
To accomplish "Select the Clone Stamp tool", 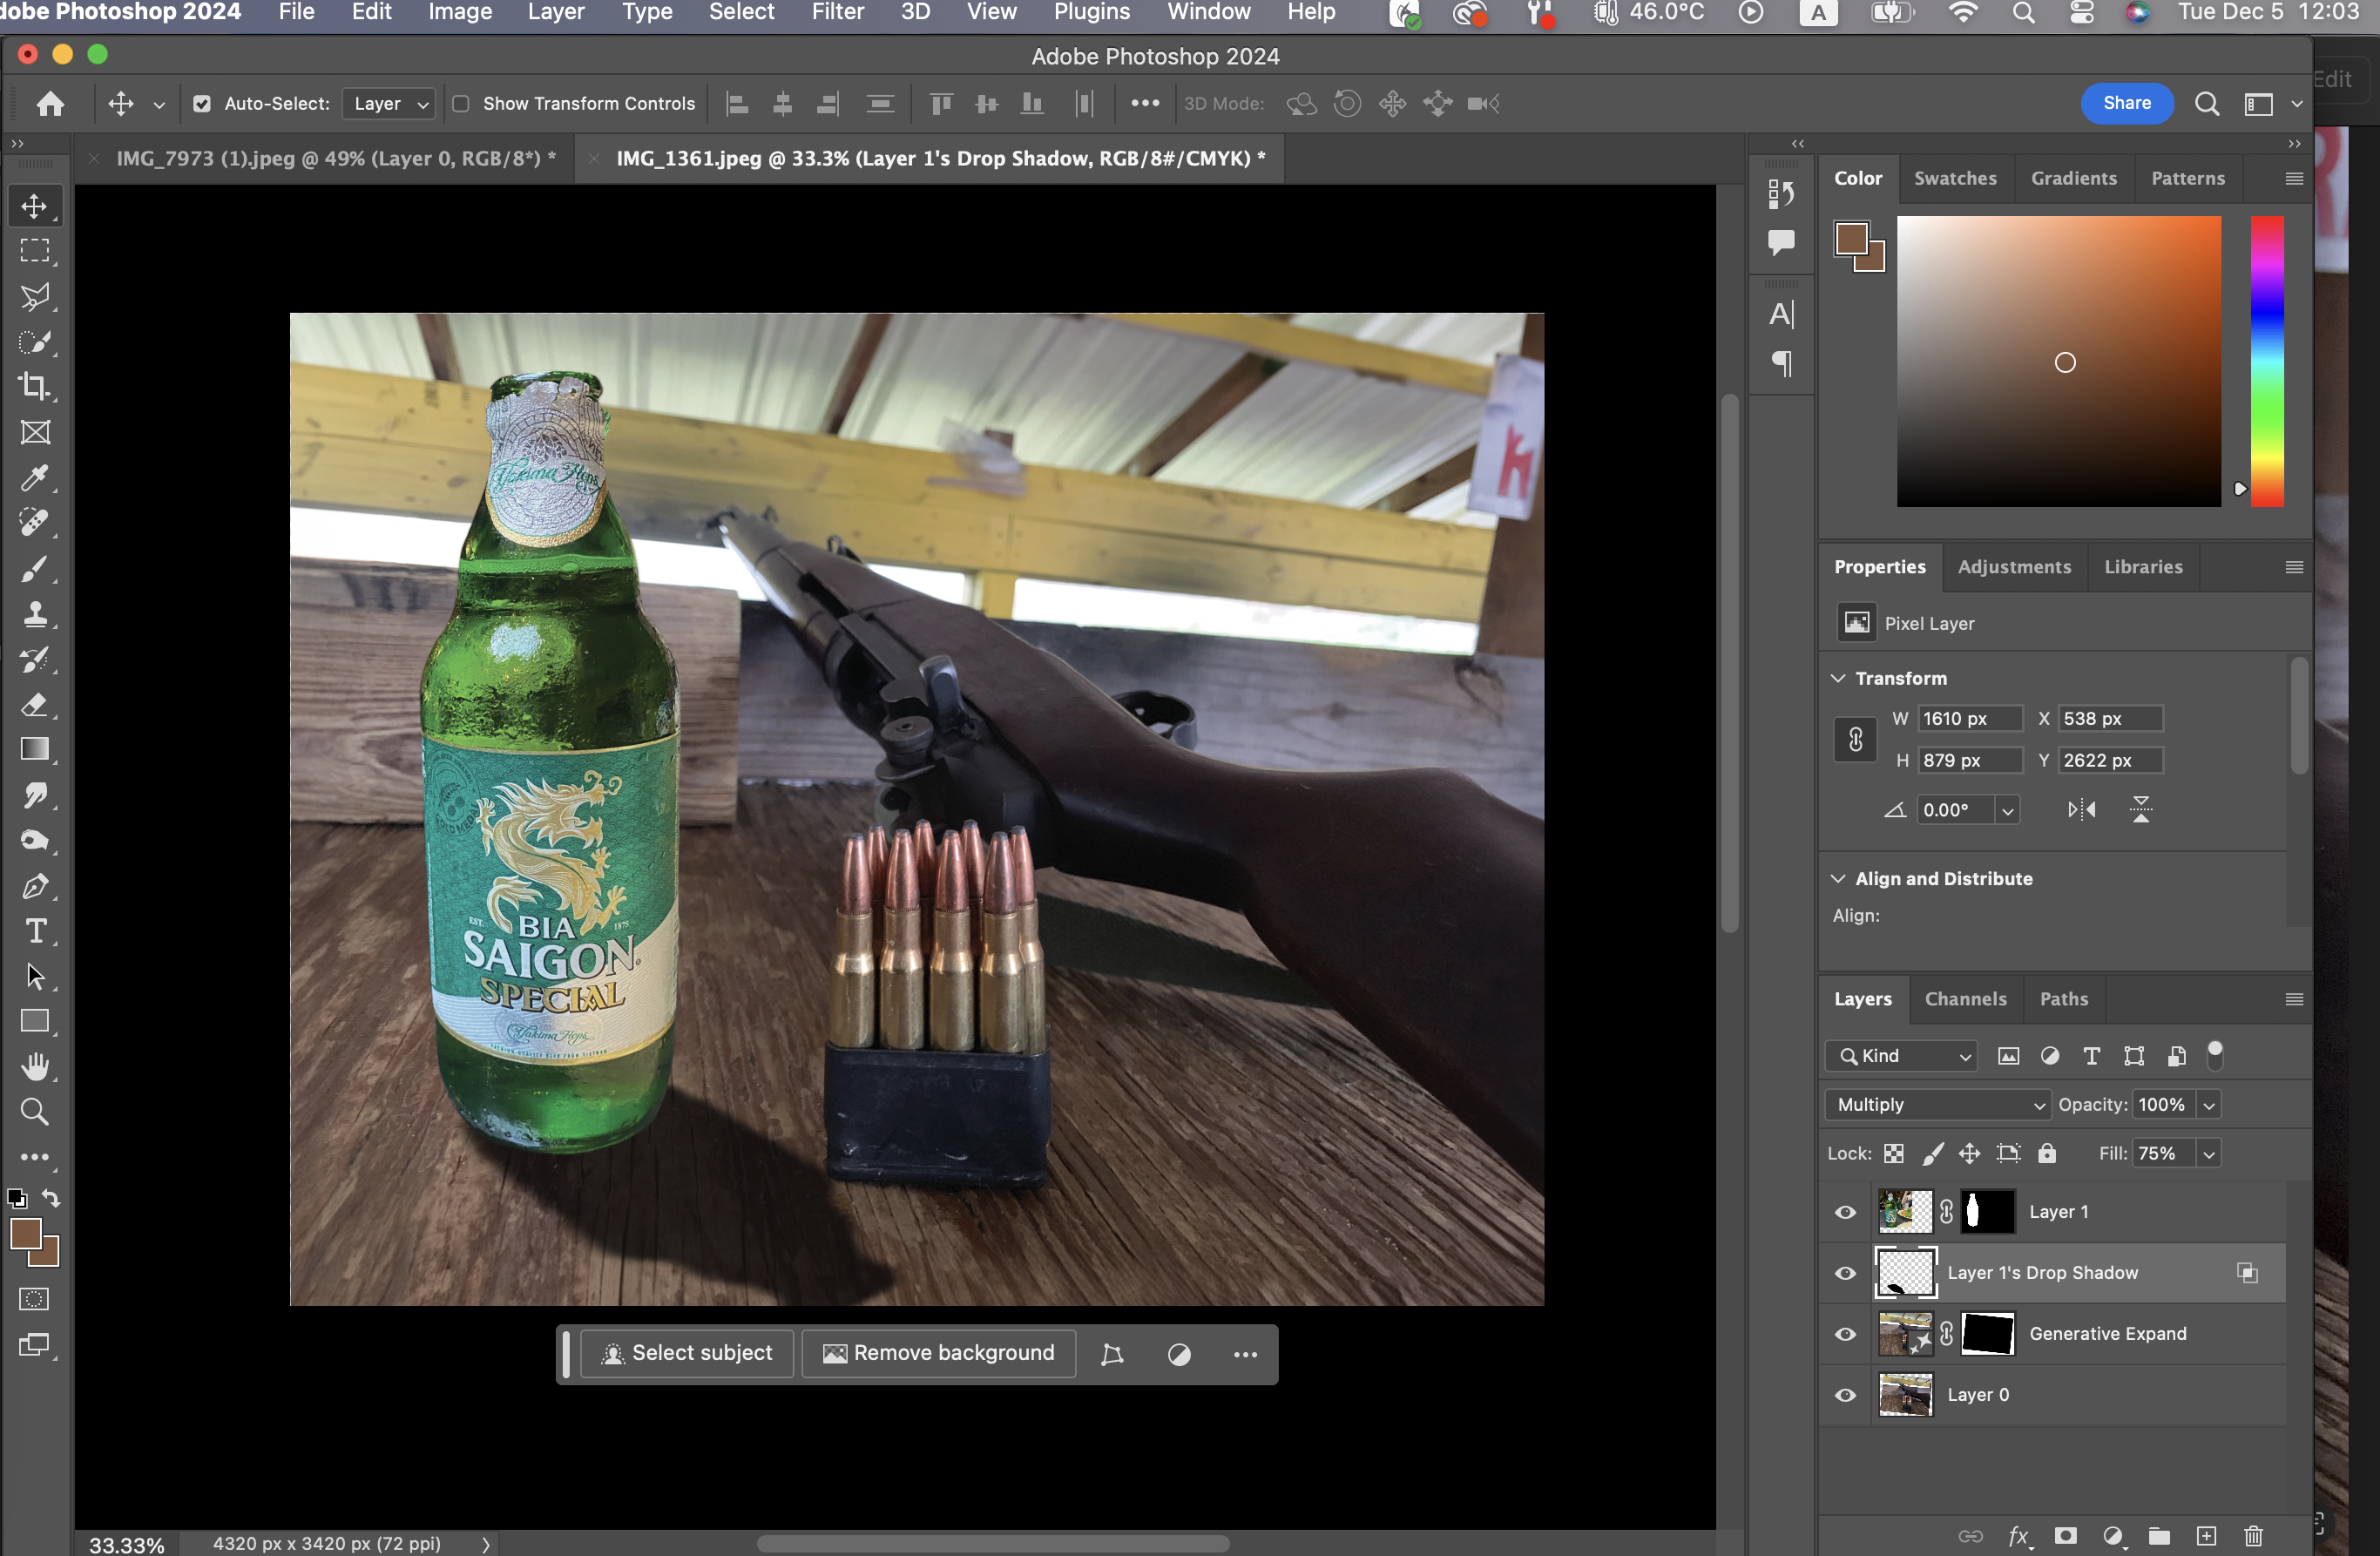I will (x=34, y=614).
